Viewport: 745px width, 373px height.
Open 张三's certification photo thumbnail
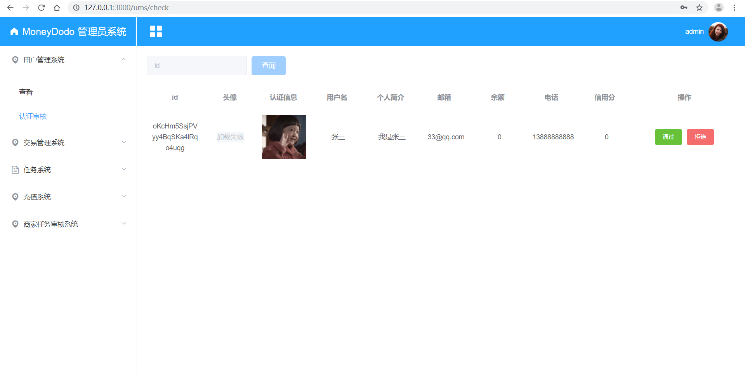pyautogui.click(x=284, y=137)
